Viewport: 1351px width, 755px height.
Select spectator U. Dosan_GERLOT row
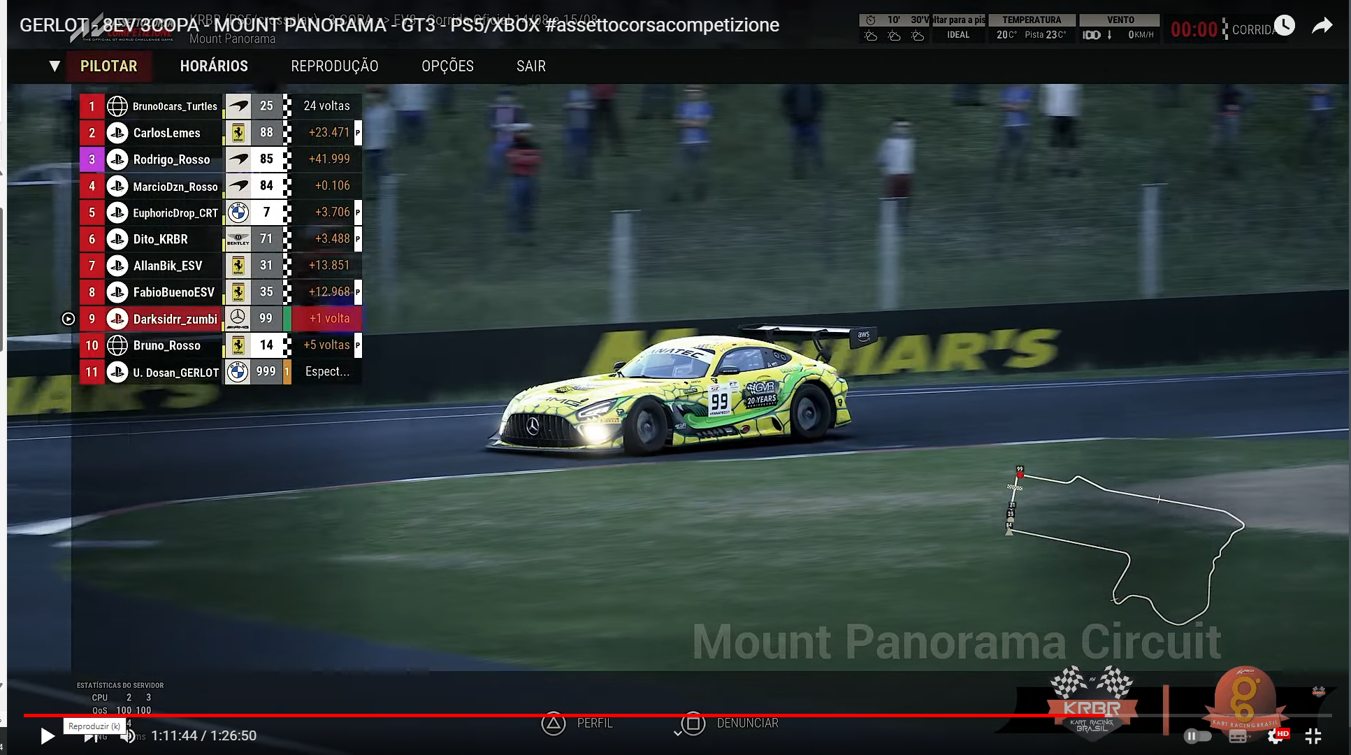220,372
